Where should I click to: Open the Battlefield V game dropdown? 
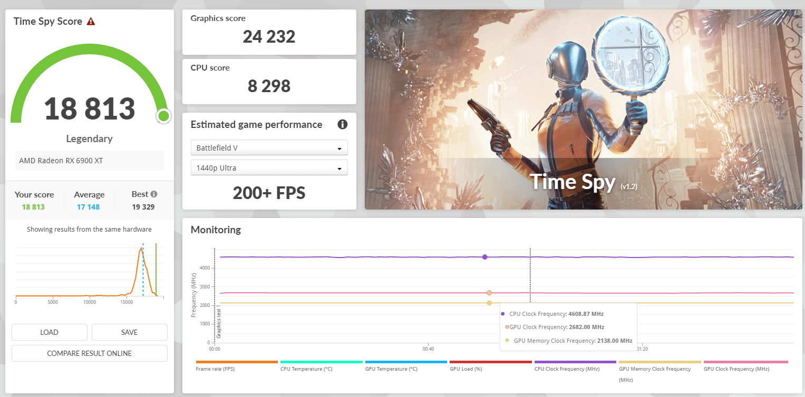(x=269, y=148)
